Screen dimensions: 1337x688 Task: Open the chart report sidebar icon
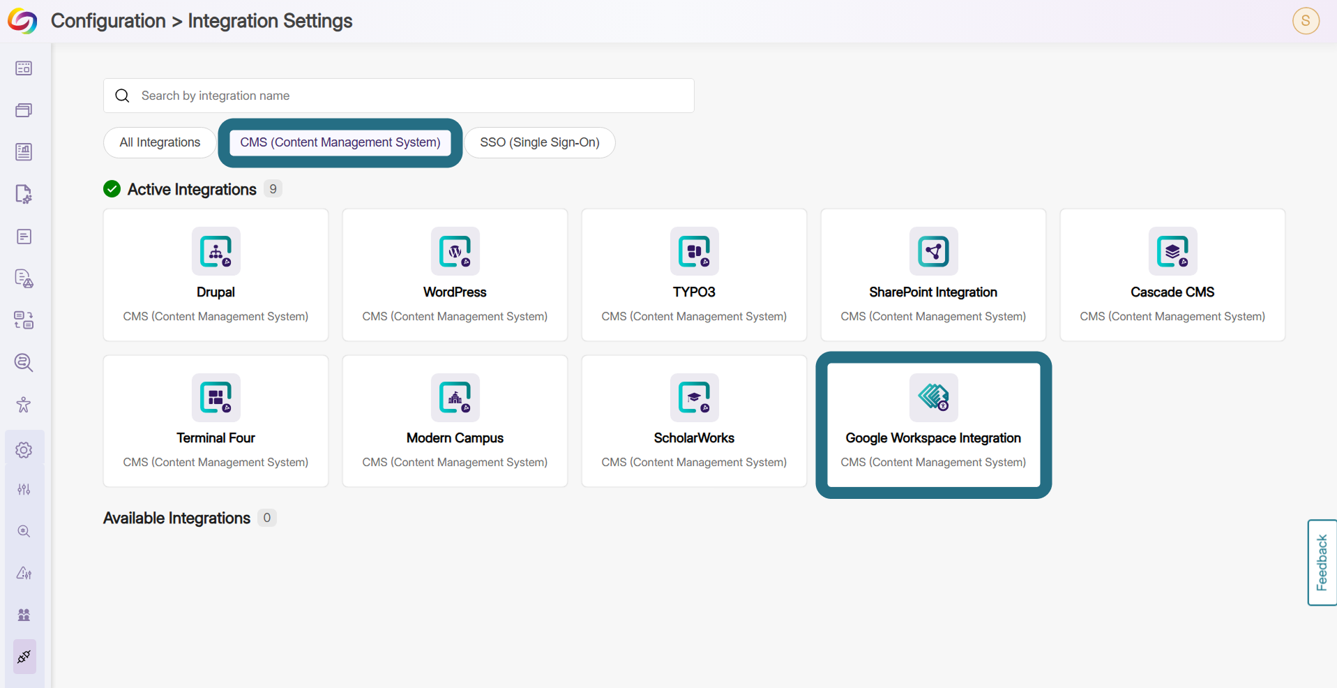[24, 152]
